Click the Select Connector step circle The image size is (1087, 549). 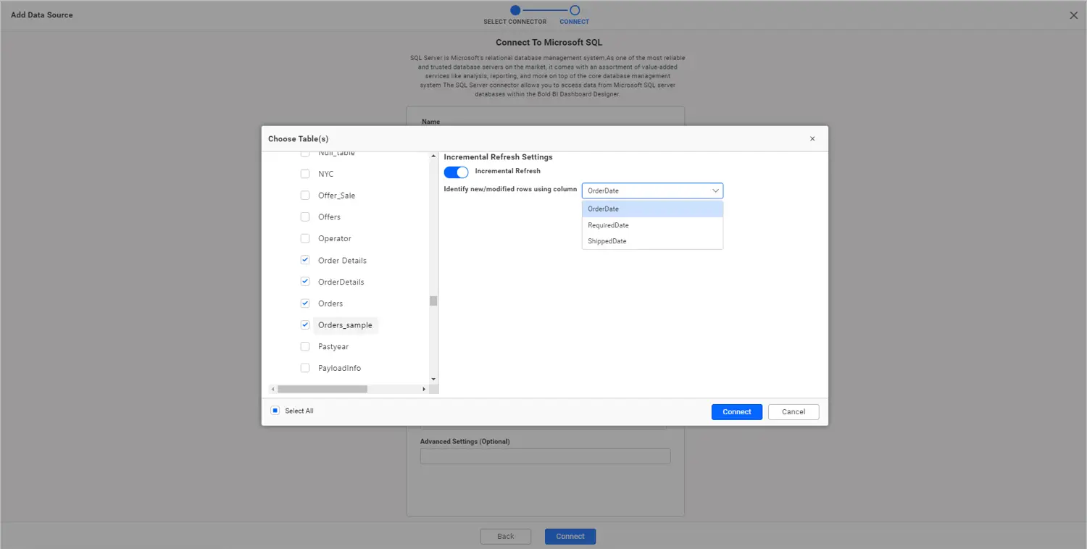[515, 10]
